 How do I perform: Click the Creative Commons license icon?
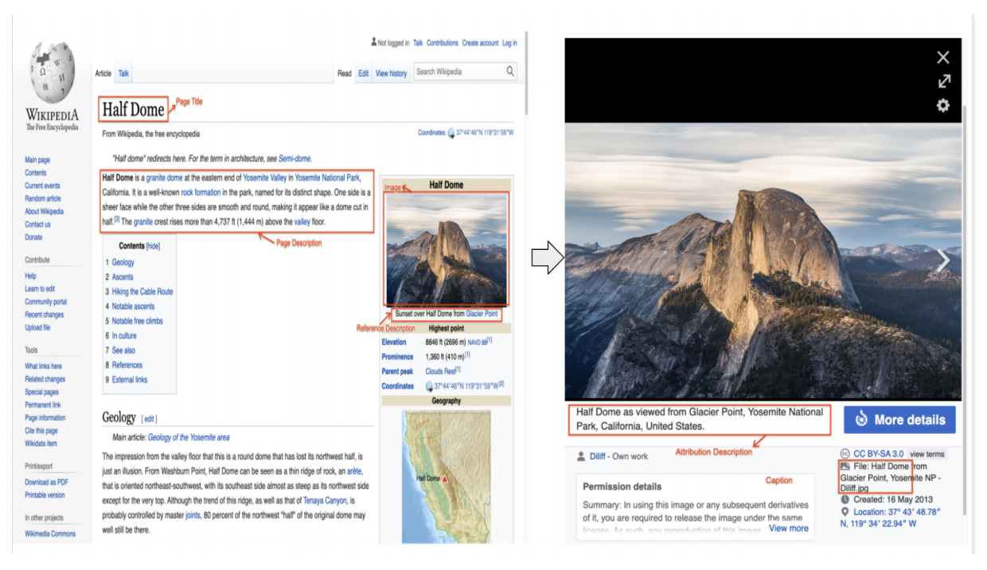[x=845, y=453]
